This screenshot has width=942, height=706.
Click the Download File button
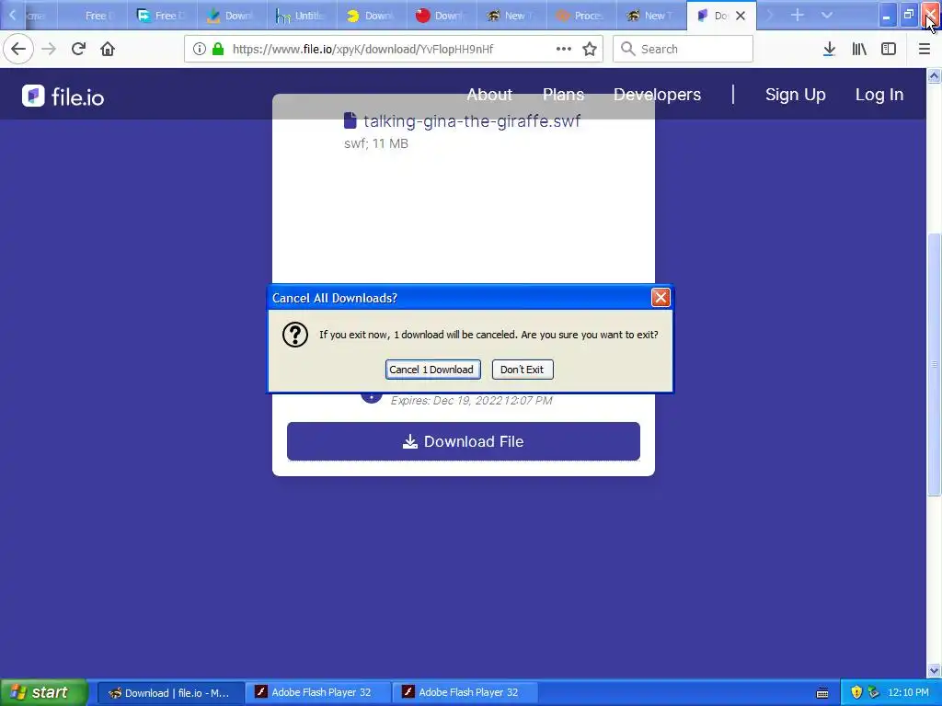(x=464, y=441)
